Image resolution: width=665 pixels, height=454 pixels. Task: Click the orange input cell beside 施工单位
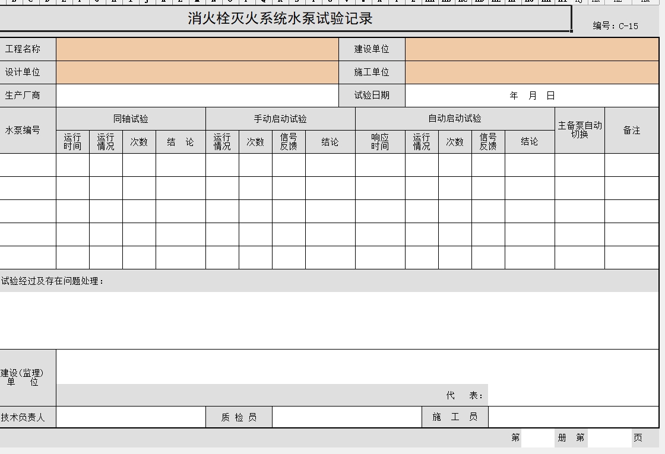click(x=532, y=72)
